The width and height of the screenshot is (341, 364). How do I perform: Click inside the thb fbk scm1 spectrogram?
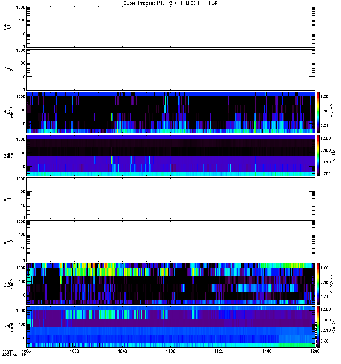[x=170, y=155]
